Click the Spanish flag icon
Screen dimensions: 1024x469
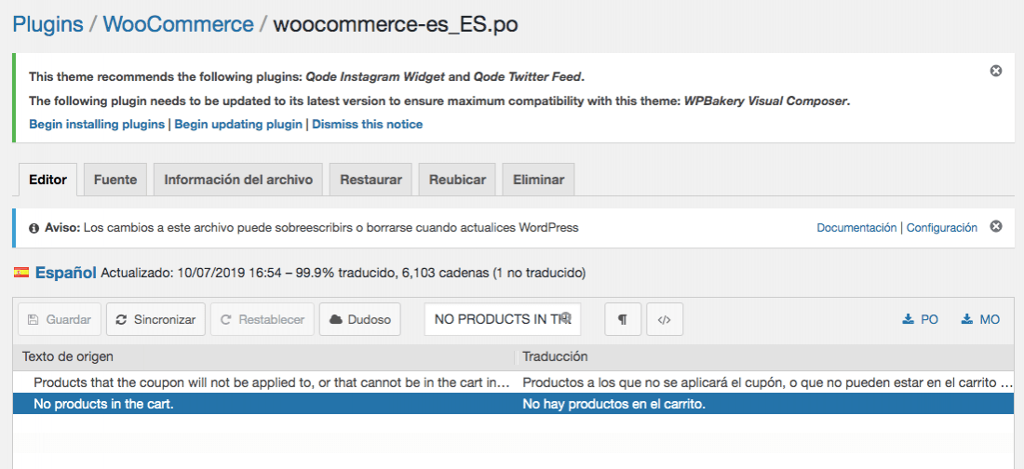click(x=20, y=273)
